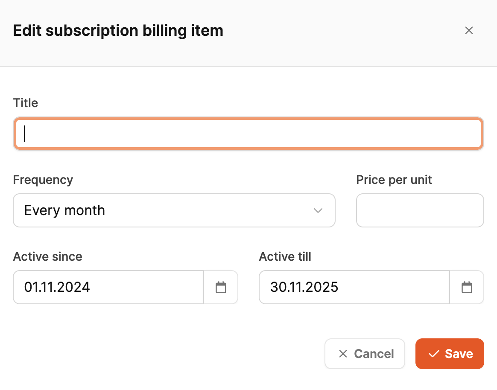The height and width of the screenshot is (390, 497).
Task: Cancel editing the billing item
Action: pos(365,354)
